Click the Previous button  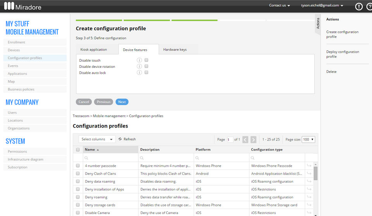coord(103,102)
